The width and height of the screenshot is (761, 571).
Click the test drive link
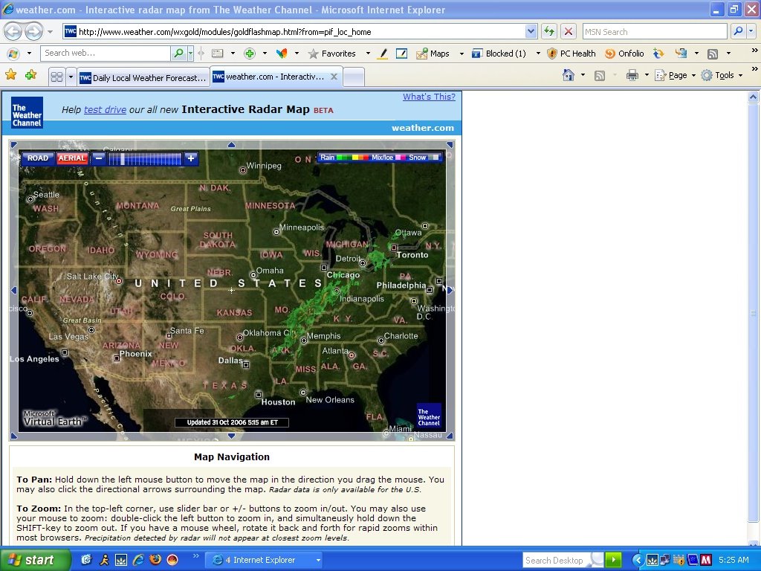click(x=105, y=110)
